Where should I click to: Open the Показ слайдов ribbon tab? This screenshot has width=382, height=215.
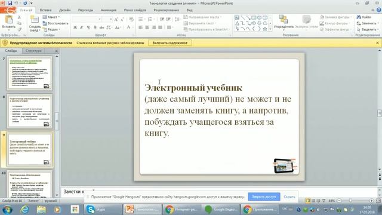(135, 10)
